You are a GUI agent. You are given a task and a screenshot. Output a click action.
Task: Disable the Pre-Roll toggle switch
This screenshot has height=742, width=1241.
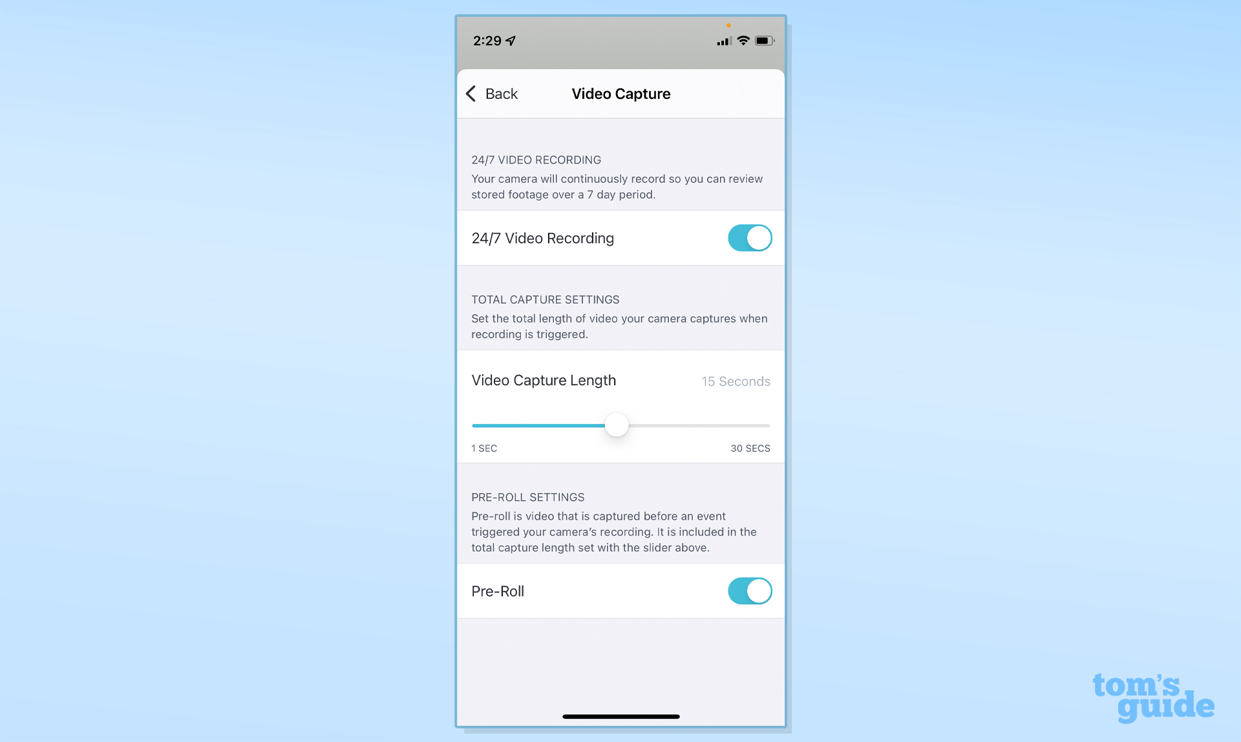pos(749,590)
